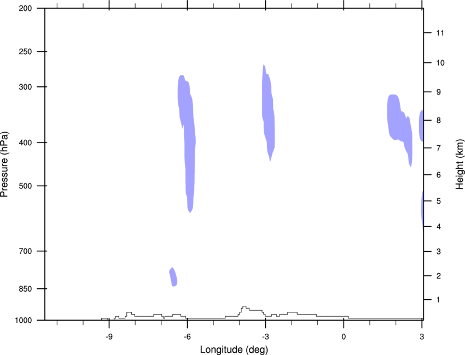Click the -6 longitude tick label
Screen dimensions: 465x355
pos(187,336)
